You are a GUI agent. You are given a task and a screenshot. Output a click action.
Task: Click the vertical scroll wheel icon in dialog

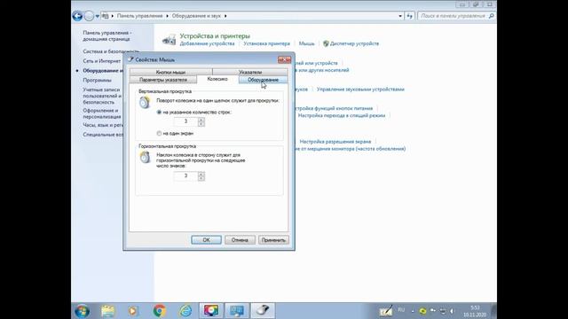click(x=145, y=103)
